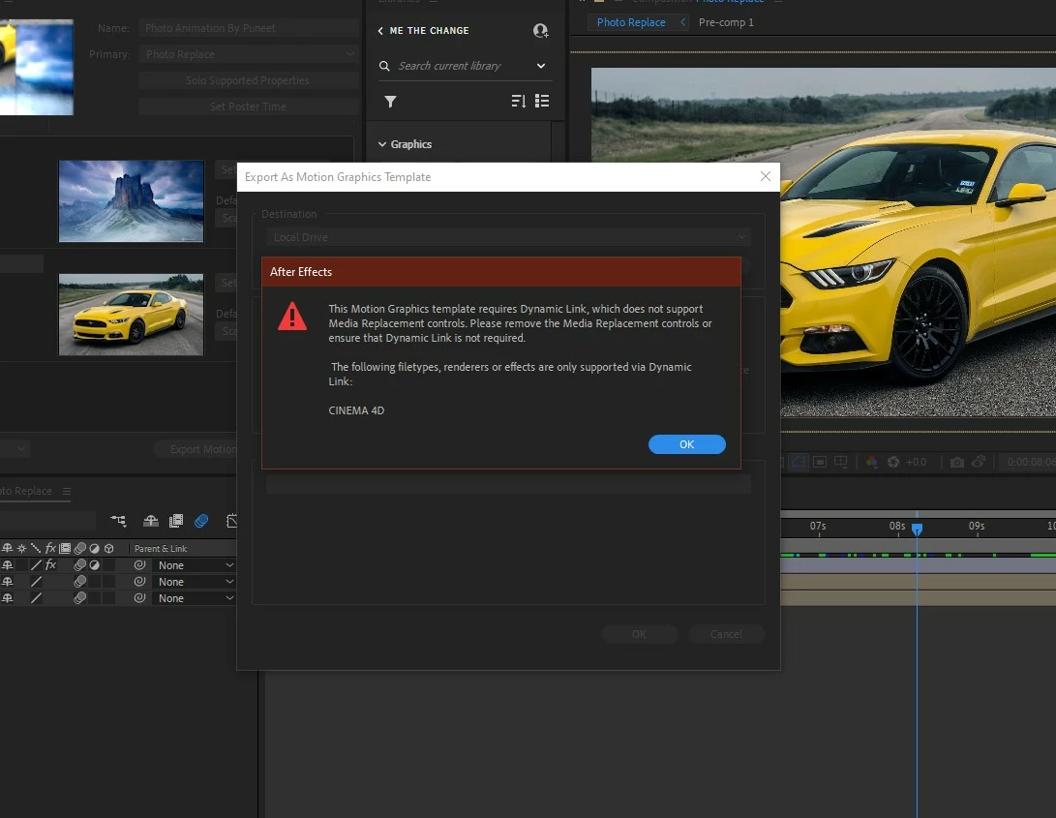Image resolution: width=1056 pixels, height=818 pixels.
Task: Click the pick whip on the bottom layer row
Action: pyautogui.click(x=139, y=597)
